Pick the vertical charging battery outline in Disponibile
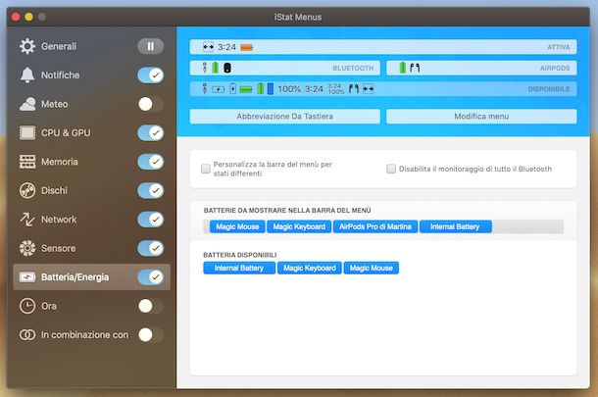This screenshot has width=598, height=397. pyautogui.click(x=232, y=89)
